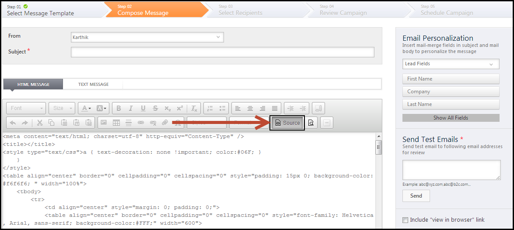The width and height of the screenshot is (514, 230).
Task: Click the Insert Image icon
Action: pos(104,123)
